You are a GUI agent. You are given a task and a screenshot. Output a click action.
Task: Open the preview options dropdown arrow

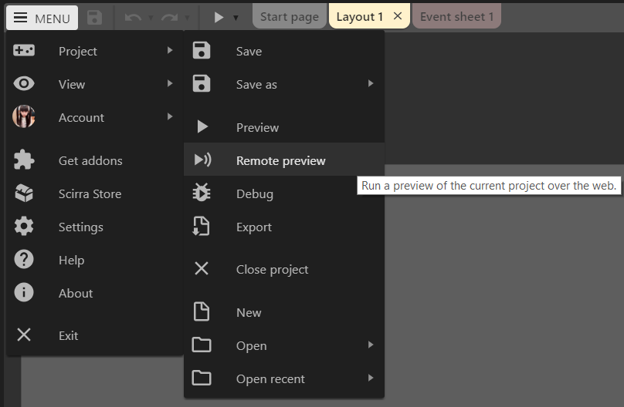pyautogui.click(x=236, y=18)
